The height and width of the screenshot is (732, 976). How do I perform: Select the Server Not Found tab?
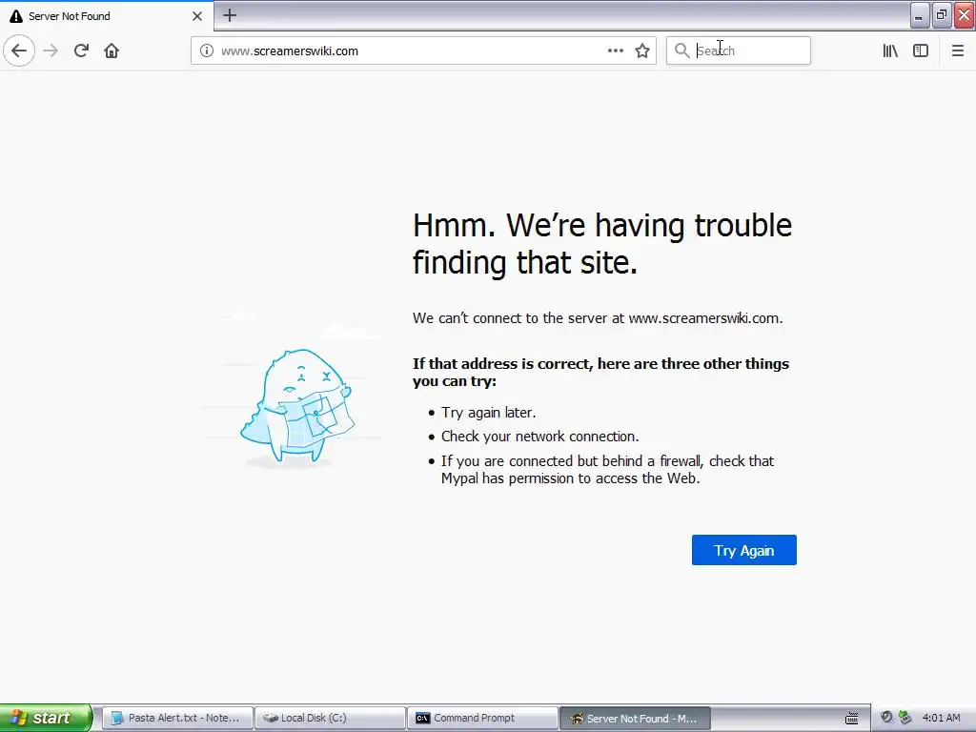107,16
